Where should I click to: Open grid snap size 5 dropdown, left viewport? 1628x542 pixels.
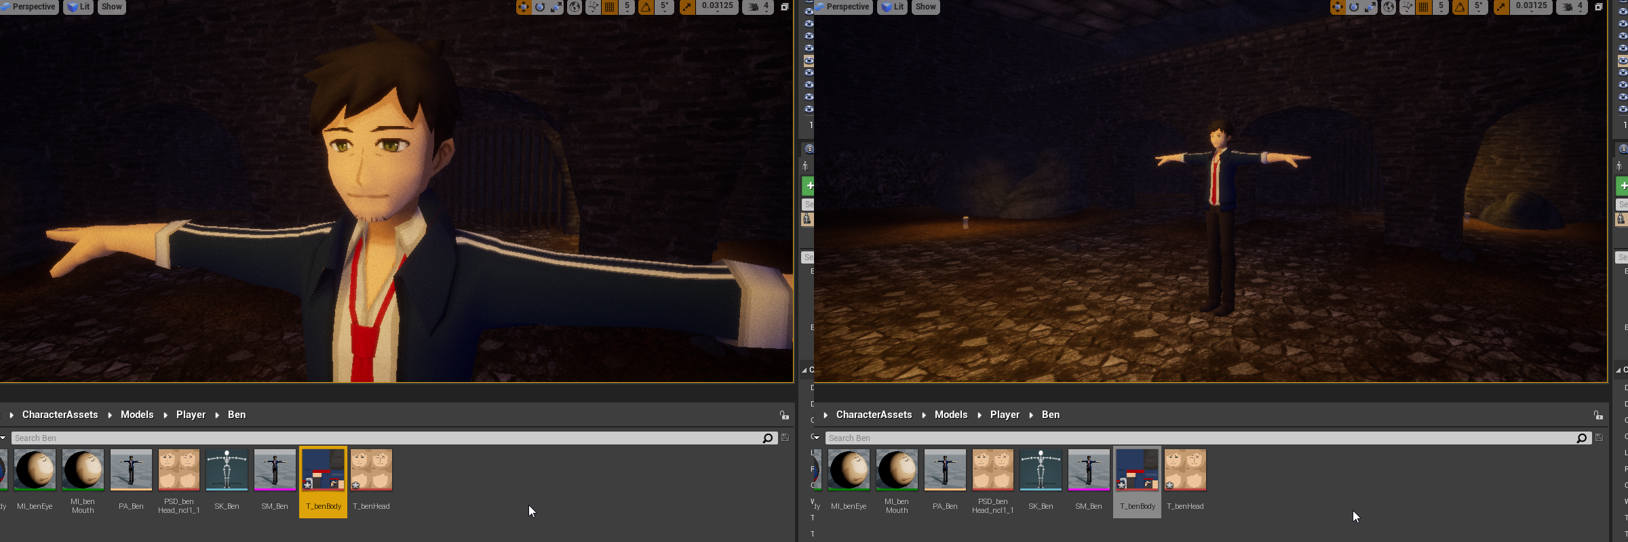coord(627,7)
